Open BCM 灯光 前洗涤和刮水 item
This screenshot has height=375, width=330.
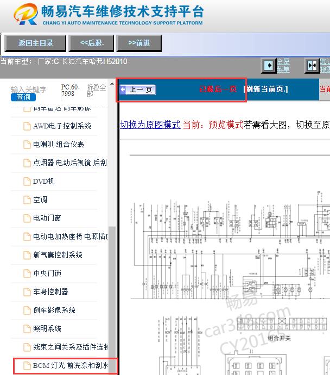70,365
